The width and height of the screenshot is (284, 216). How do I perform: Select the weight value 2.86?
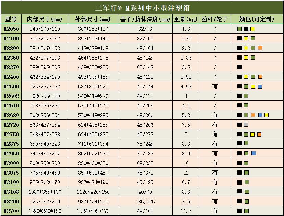pyautogui.click(x=186, y=58)
